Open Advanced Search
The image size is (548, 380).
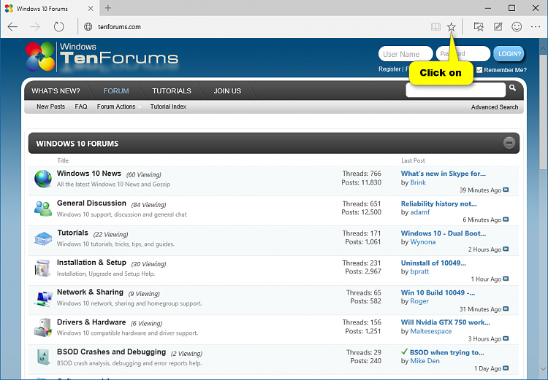495,107
